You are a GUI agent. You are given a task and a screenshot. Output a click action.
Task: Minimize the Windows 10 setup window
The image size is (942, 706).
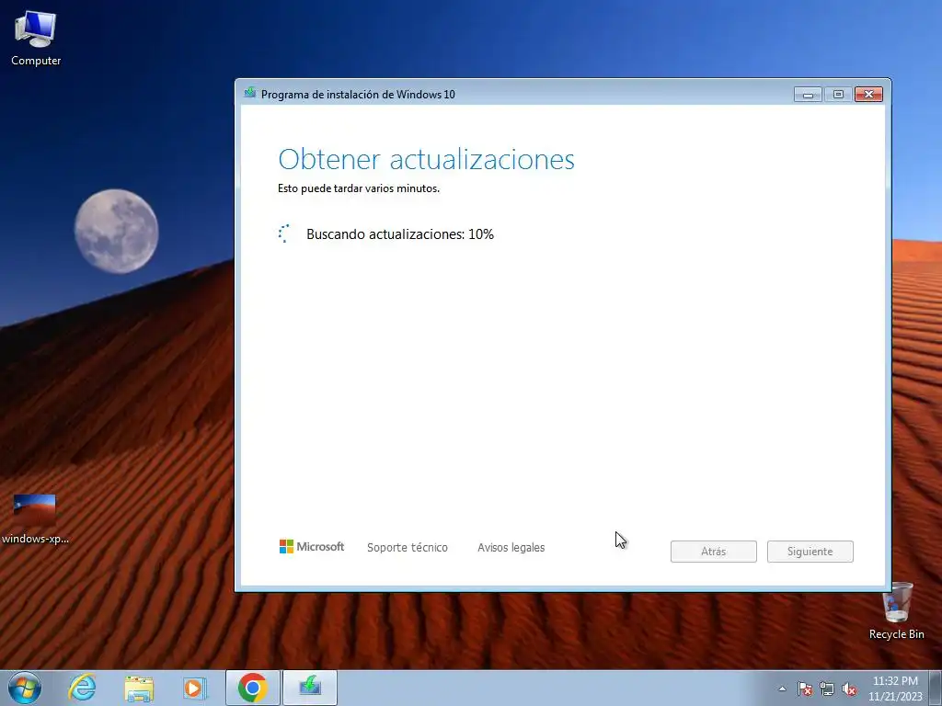pyautogui.click(x=808, y=95)
